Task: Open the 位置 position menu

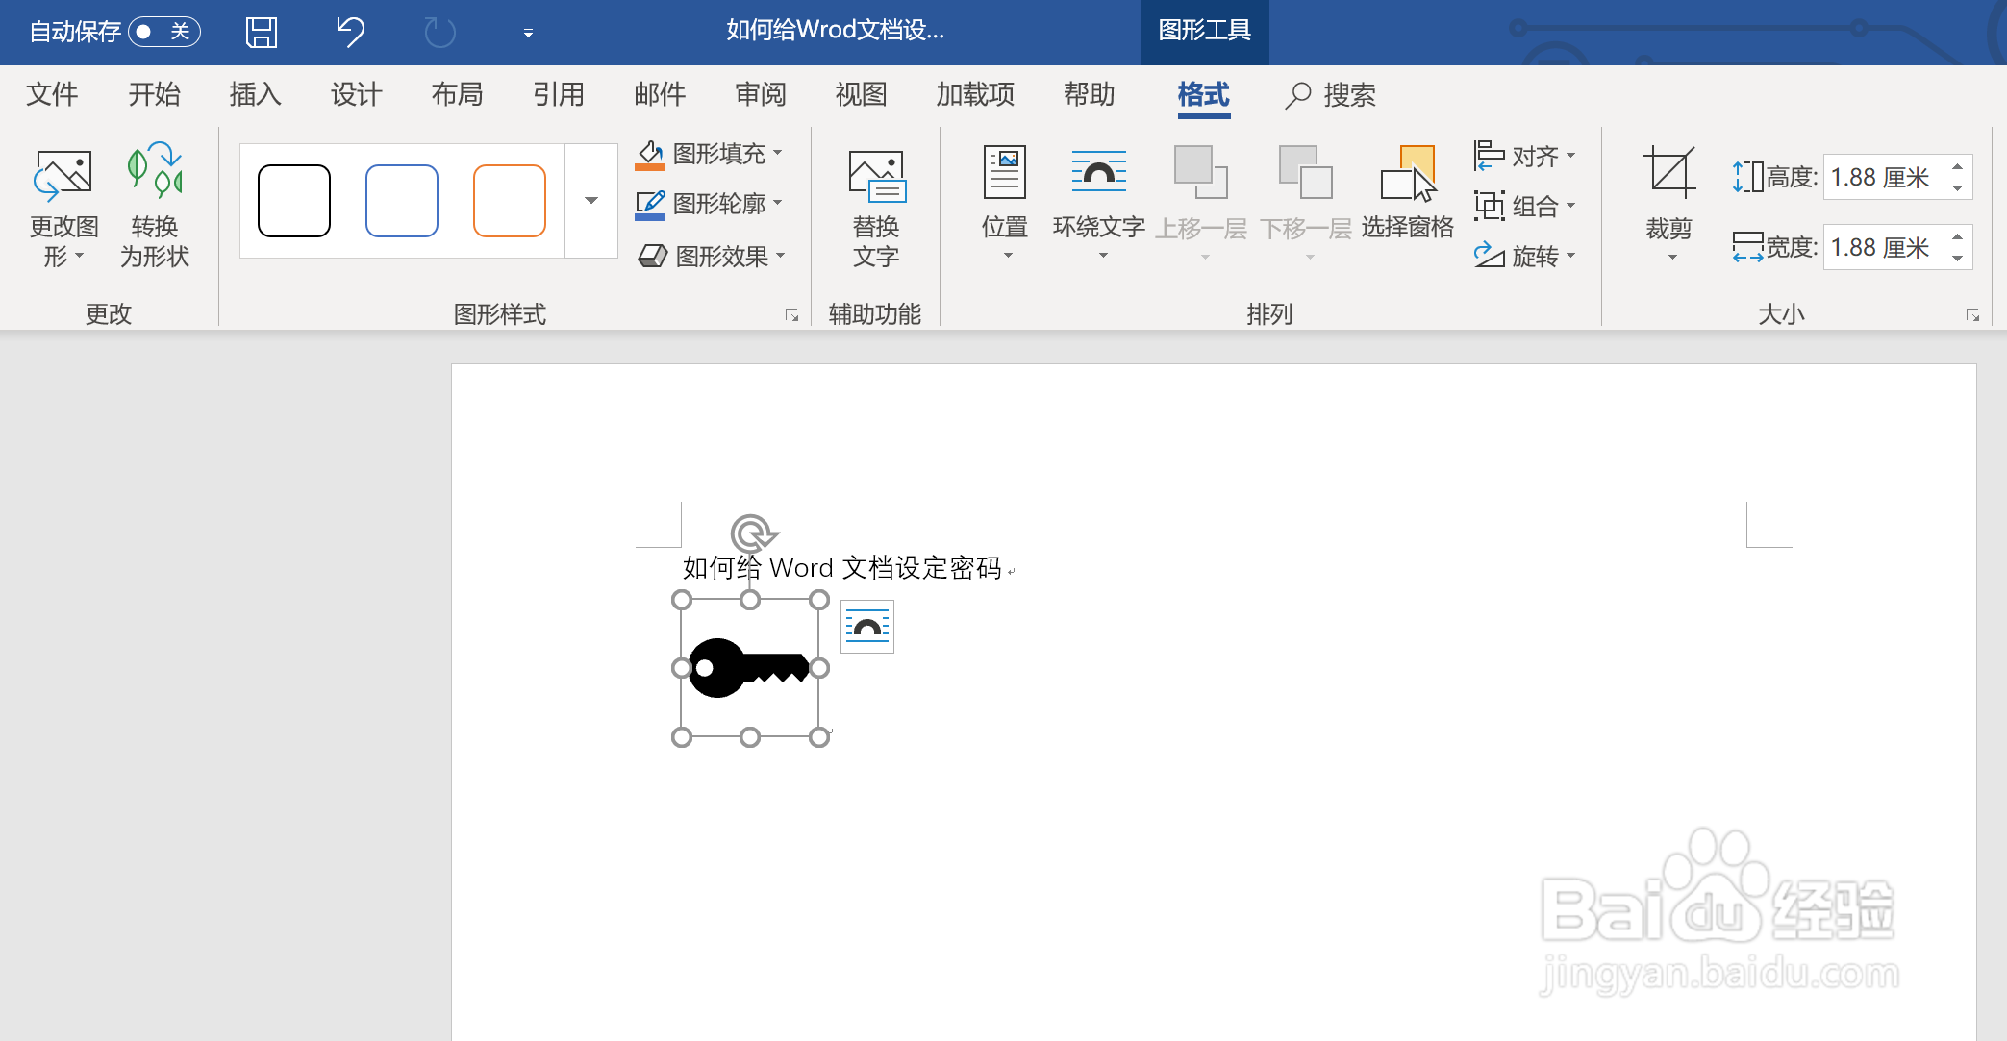Action: point(1005,204)
